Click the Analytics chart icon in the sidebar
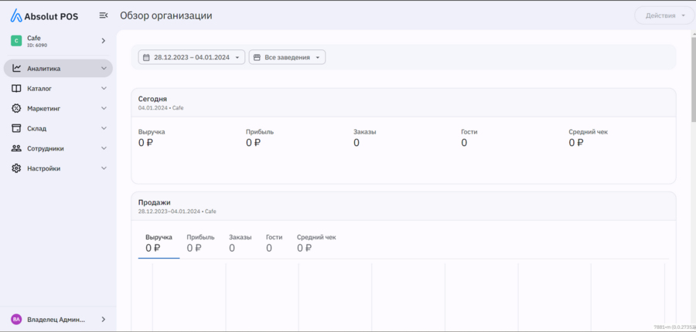This screenshot has height=332, width=696. [x=16, y=69]
